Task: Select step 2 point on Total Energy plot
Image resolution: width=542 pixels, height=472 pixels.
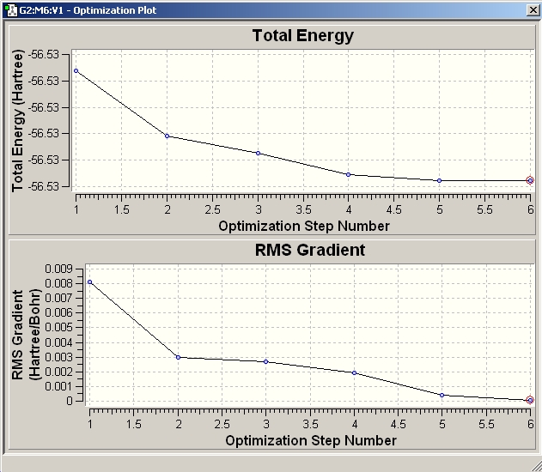Action: tap(167, 136)
